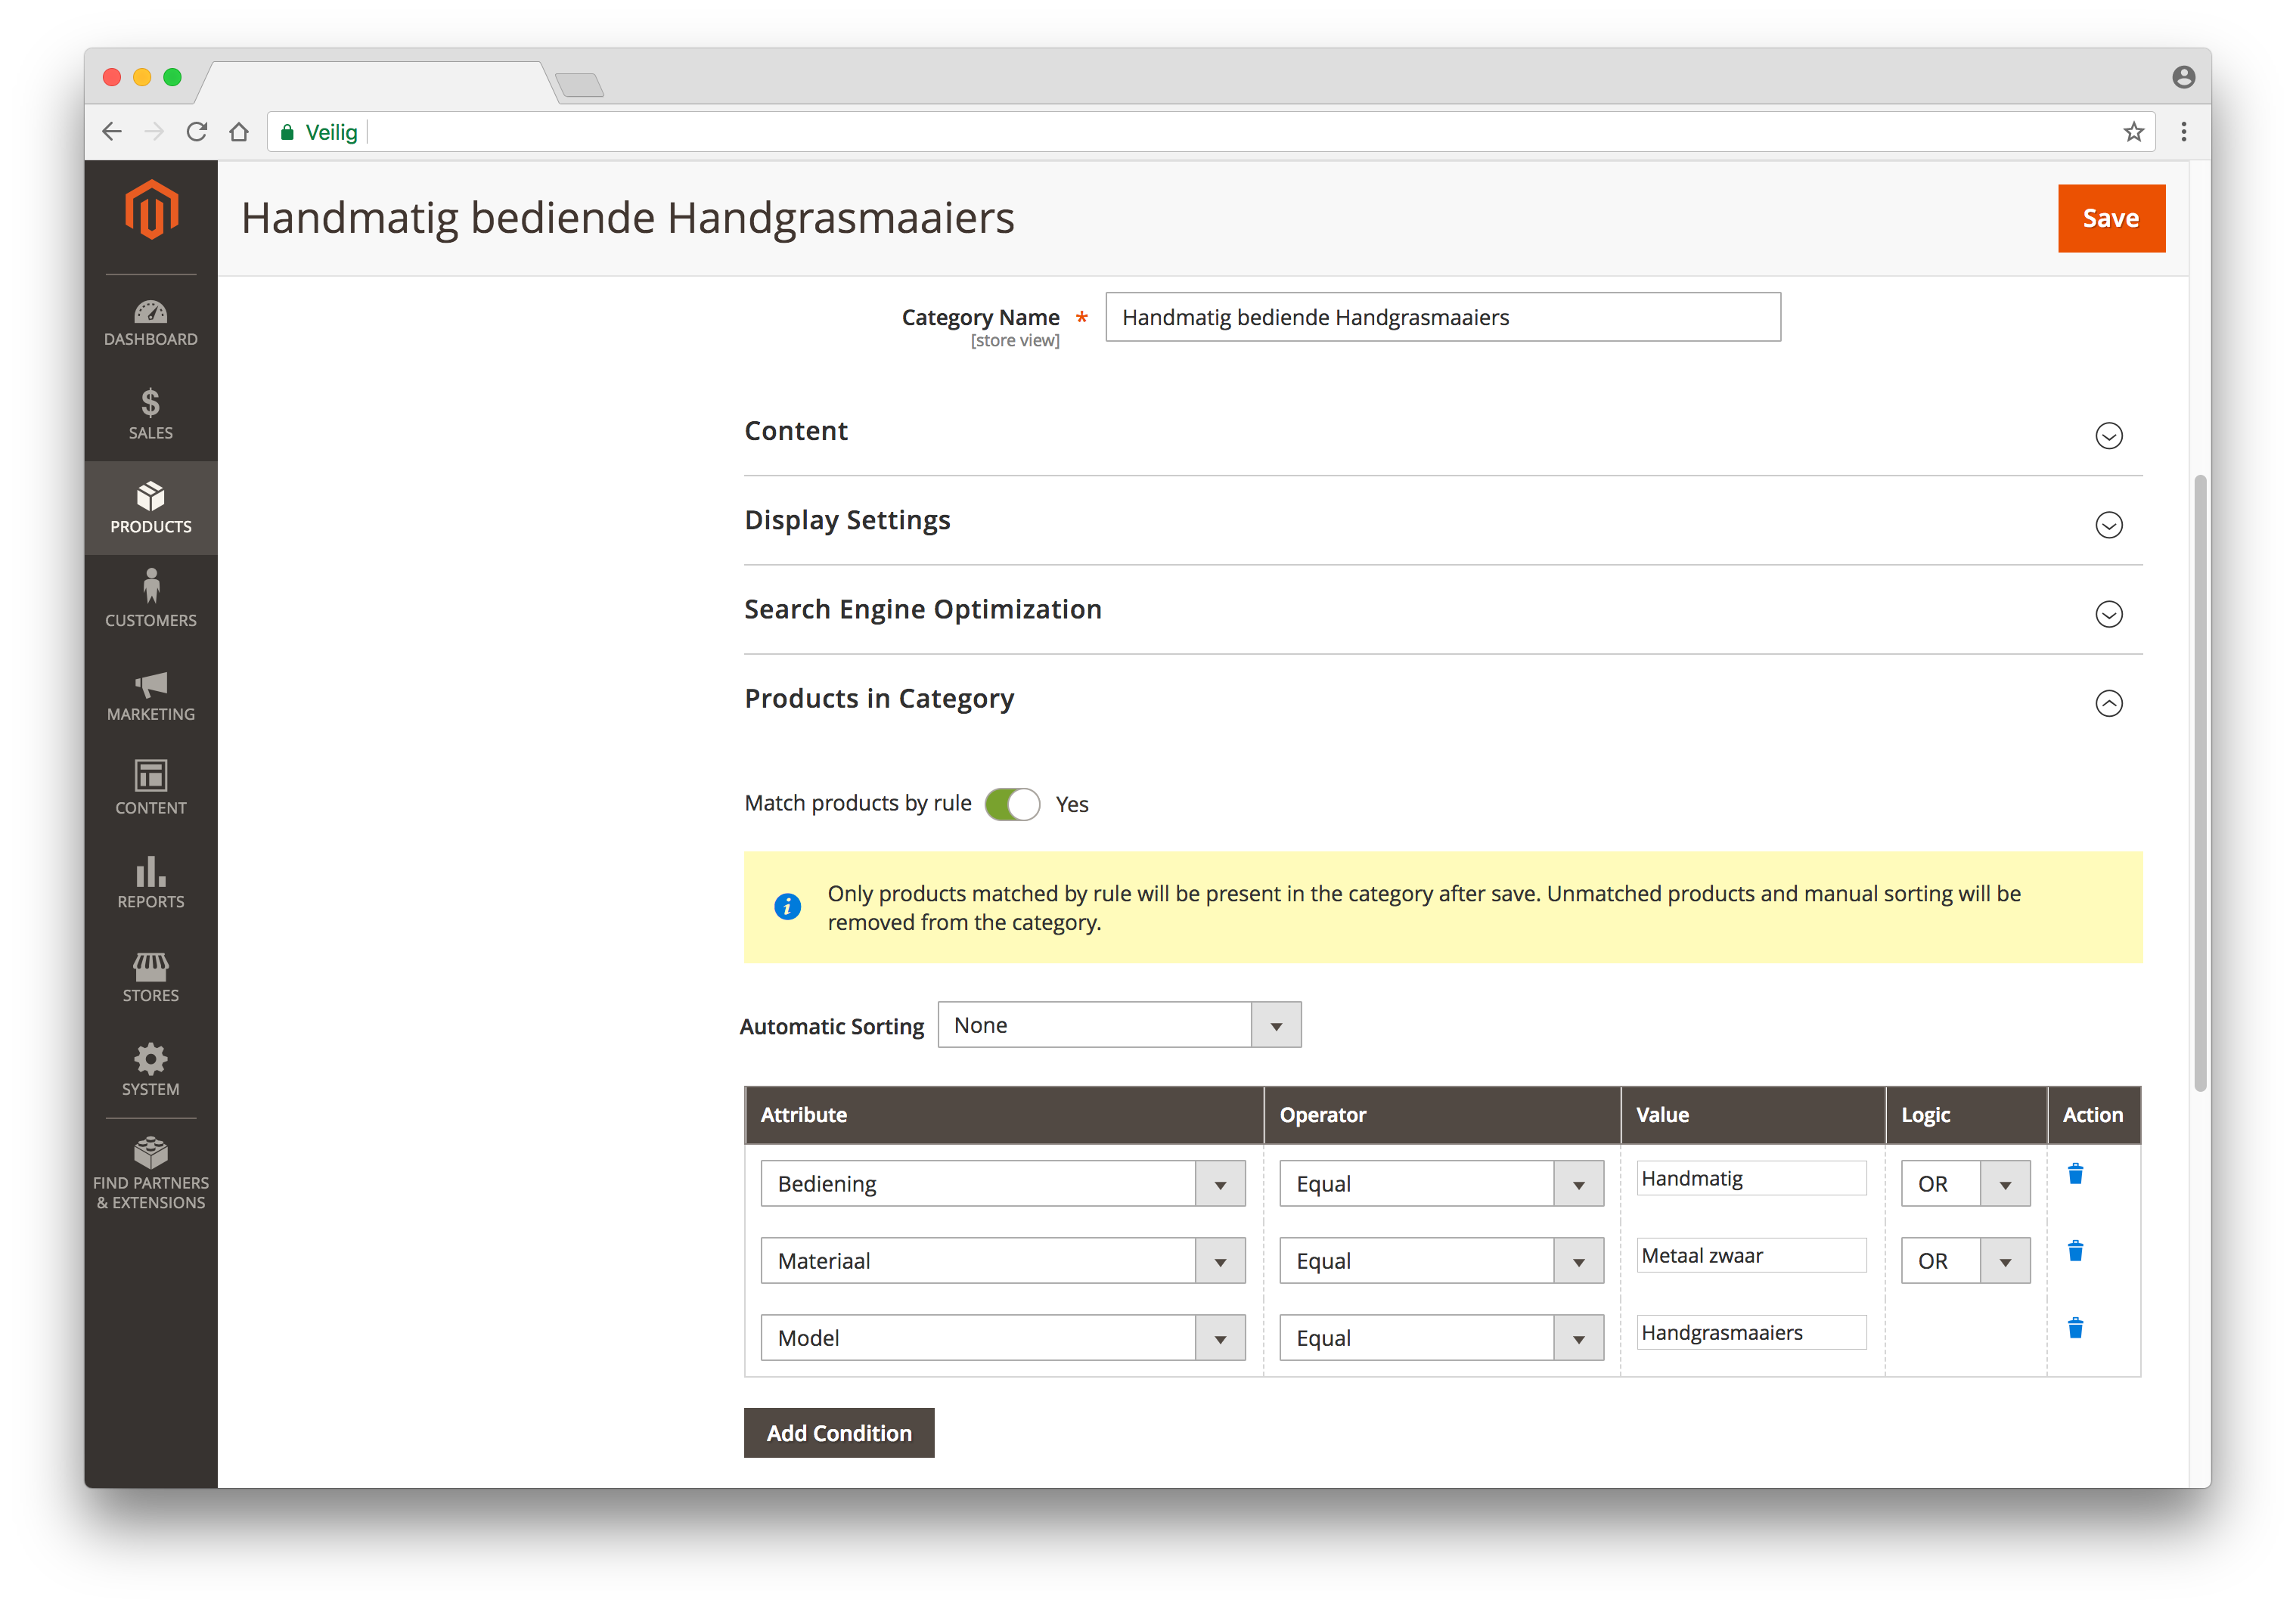Click the Category Name input field
Image resolution: width=2296 pixels, height=1609 pixels.
(1442, 317)
